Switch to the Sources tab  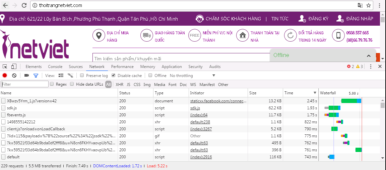(x=76, y=67)
